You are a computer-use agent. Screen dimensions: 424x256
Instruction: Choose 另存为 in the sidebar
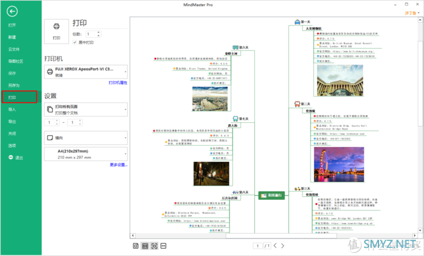pyautogui.click(x=14, y=85)
